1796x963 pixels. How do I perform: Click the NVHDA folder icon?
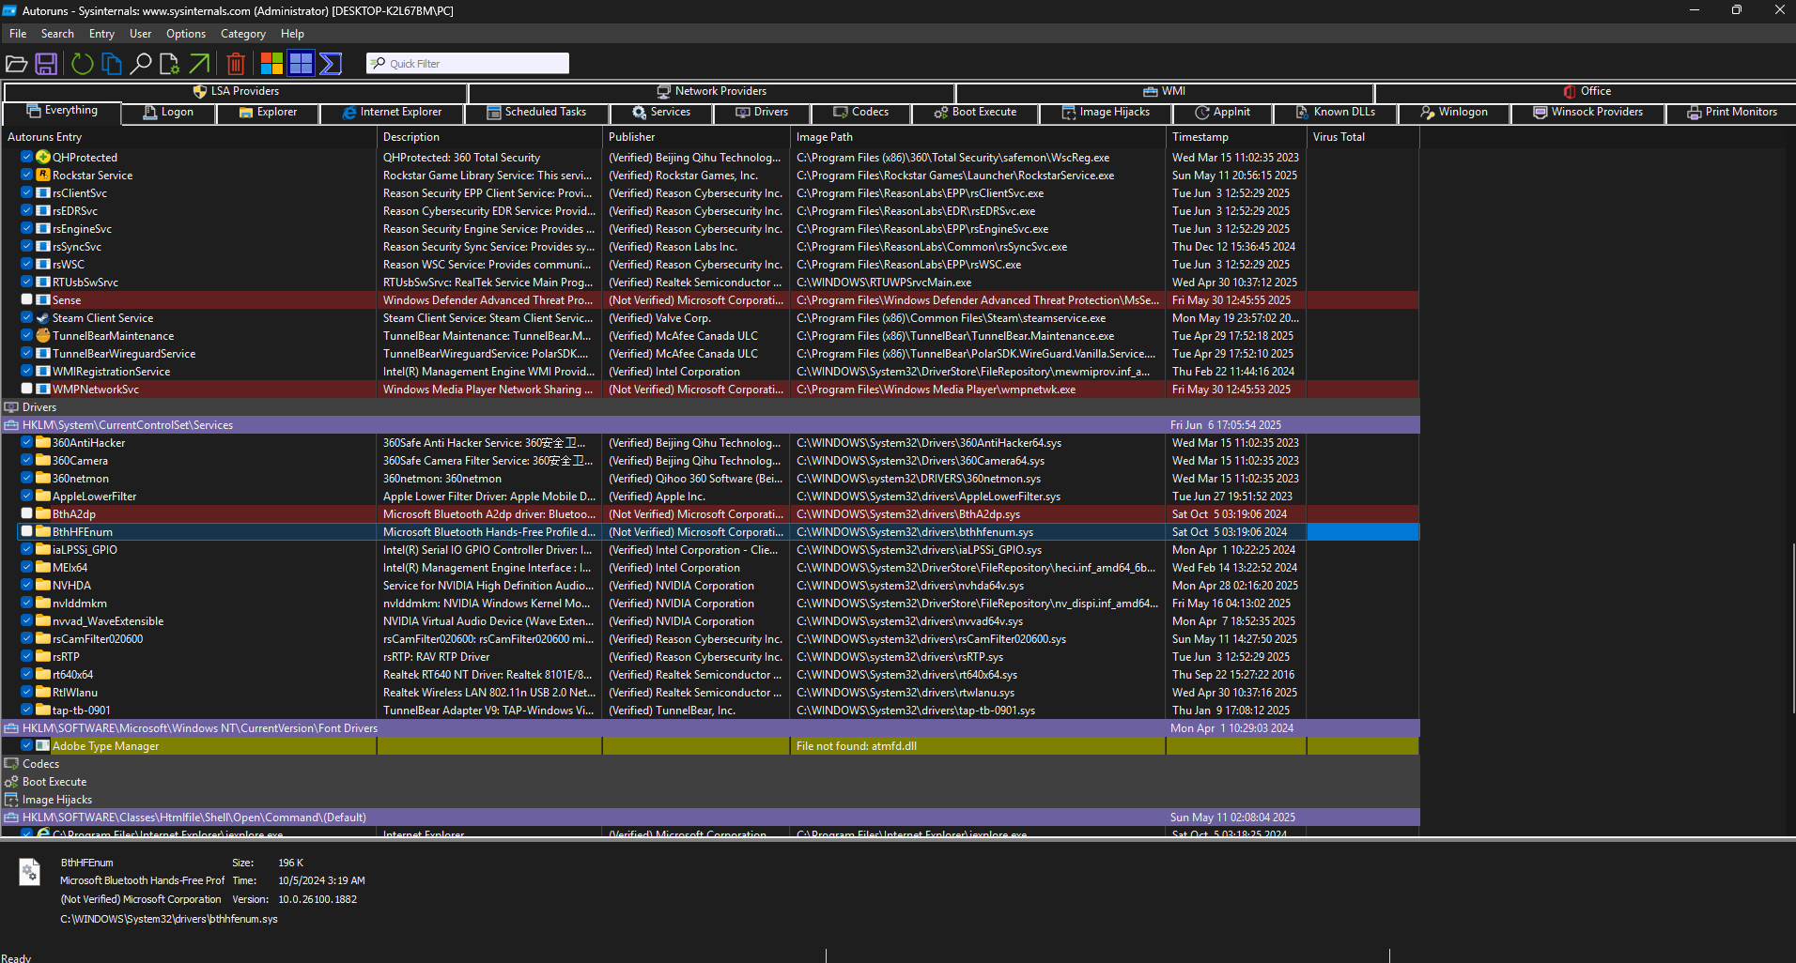(42, 585)
